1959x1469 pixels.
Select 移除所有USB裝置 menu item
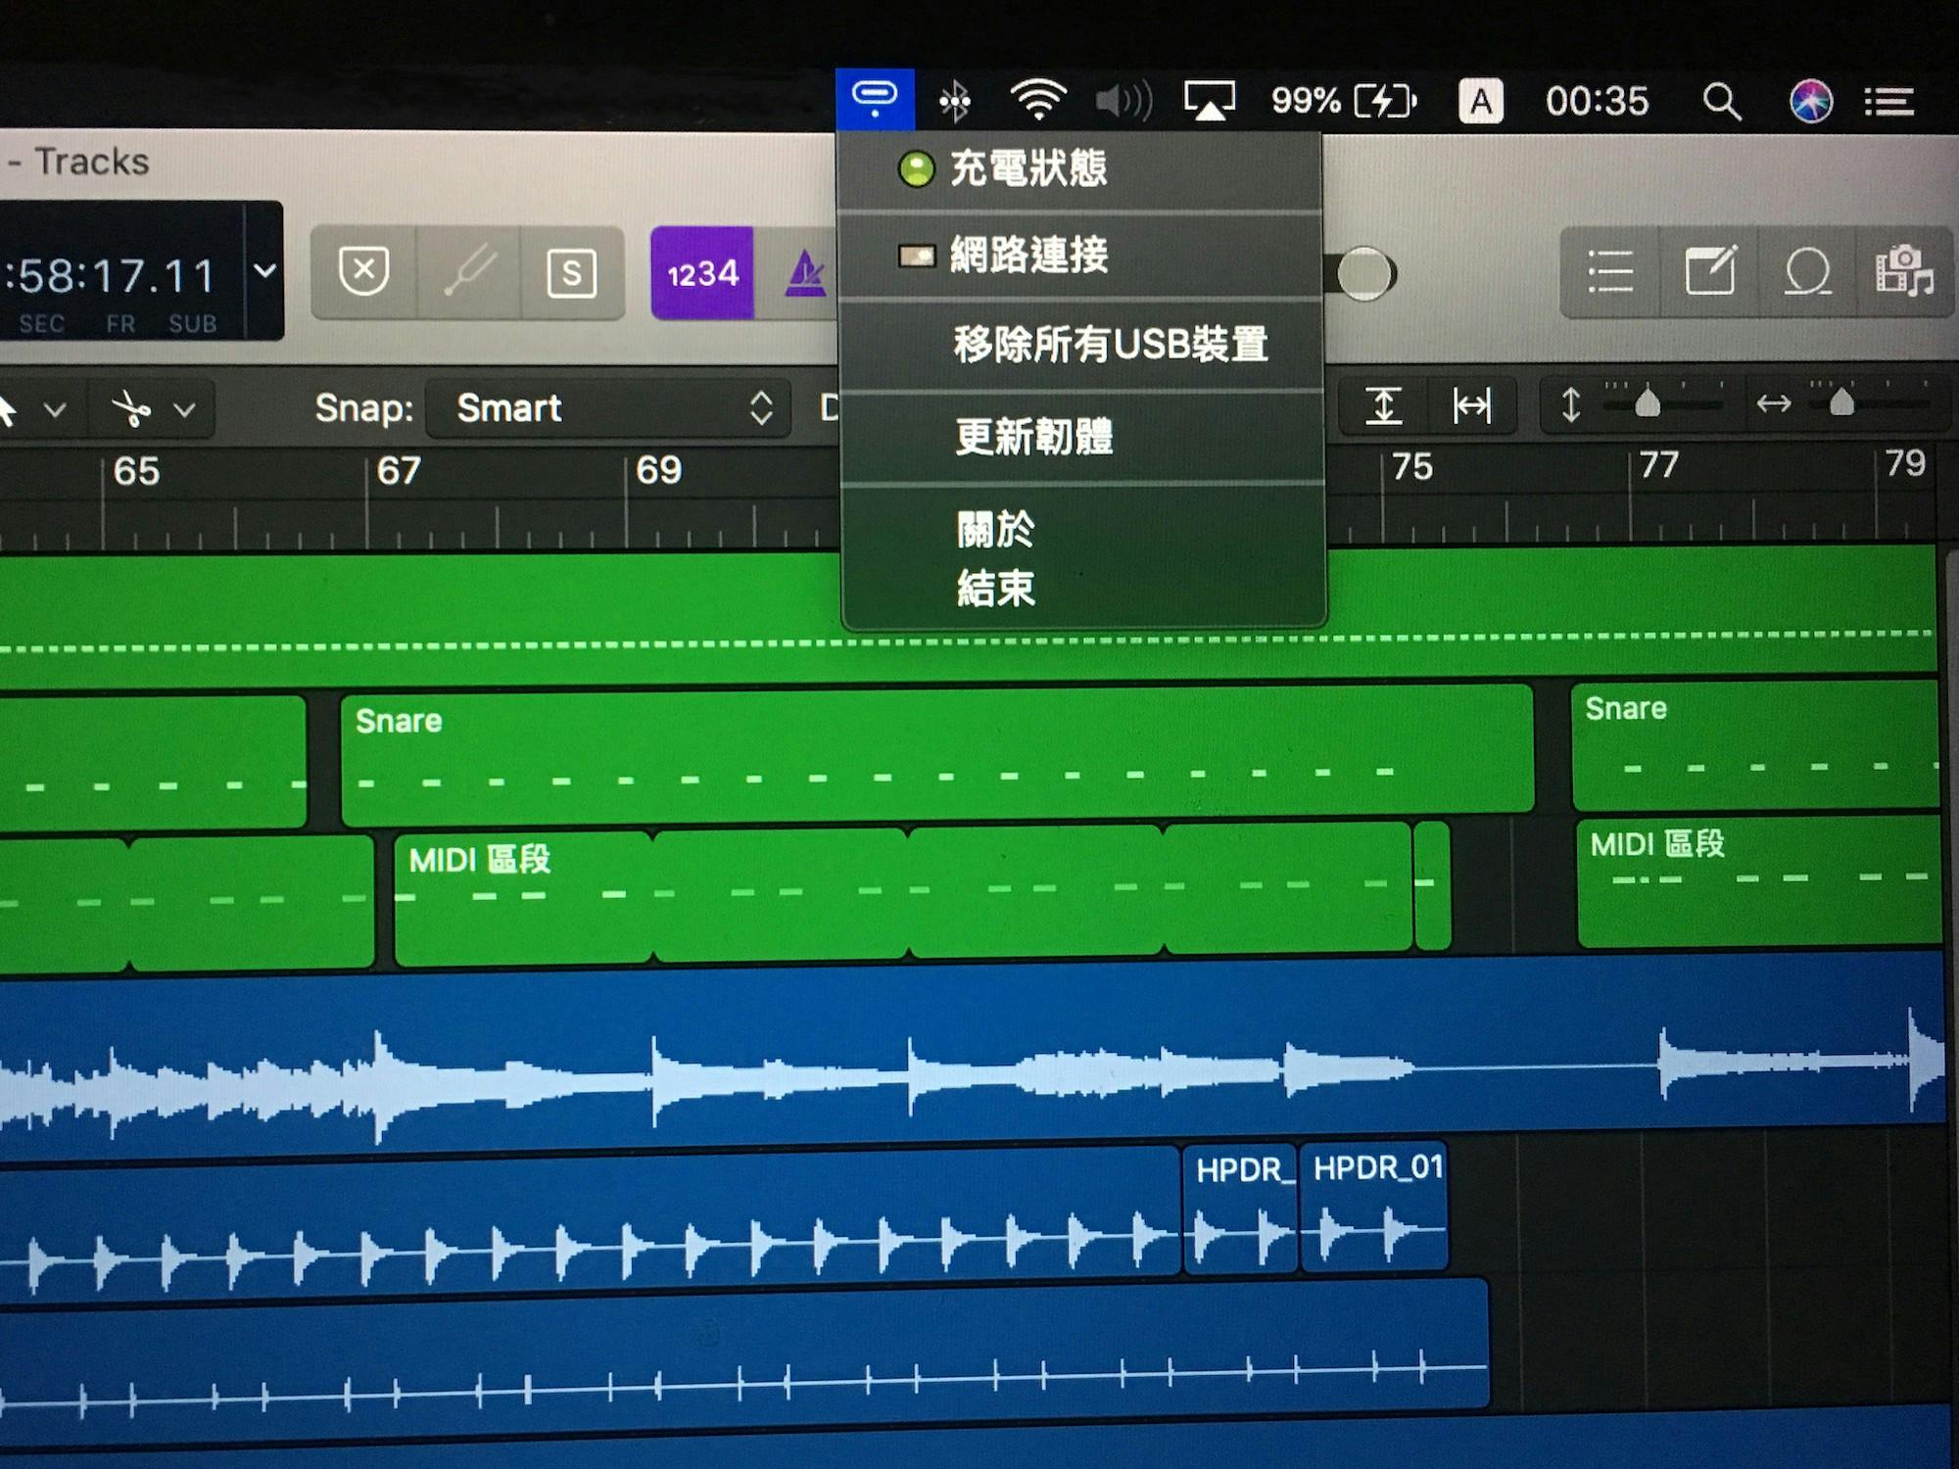coord(1111,345)
